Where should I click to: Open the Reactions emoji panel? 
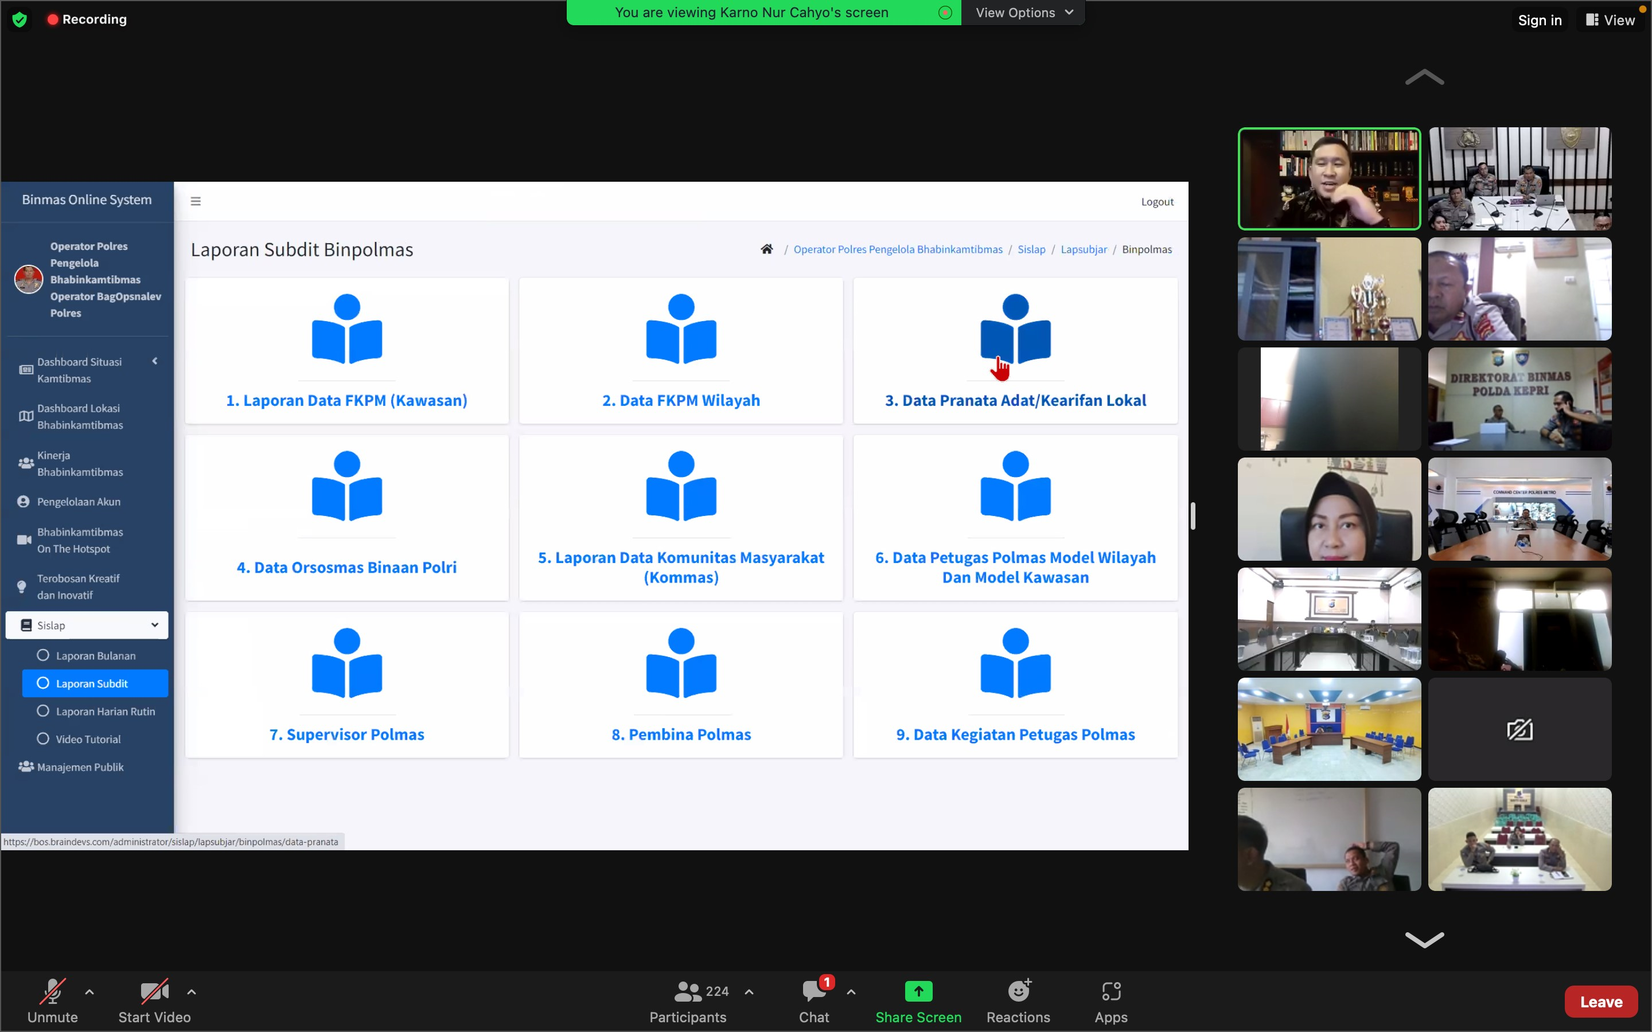(1018, 991)
